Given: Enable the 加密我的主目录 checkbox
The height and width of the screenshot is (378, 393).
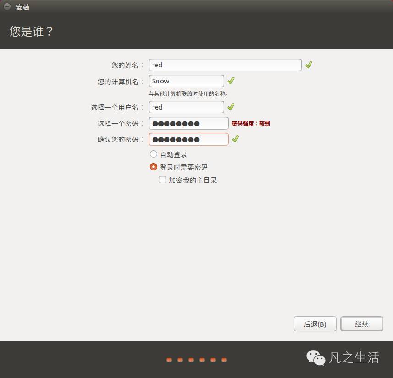Looking at the screenshot, I should [x=163, y=180].
